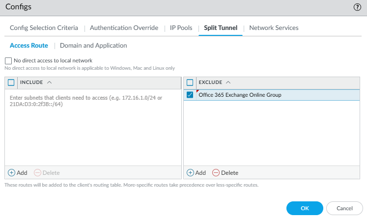Screen dimensions: 367x221
Task: Sort by the Include column caret
Action: pyautogui.click(x=50, y=83)
